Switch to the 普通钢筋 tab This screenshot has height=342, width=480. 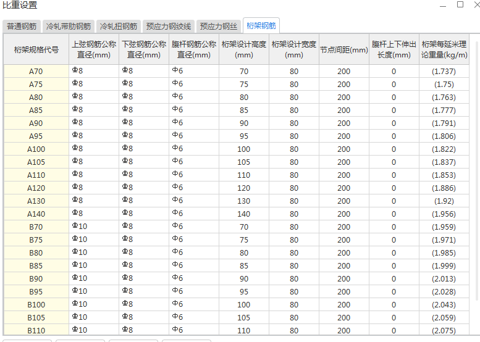pos(22,27)
